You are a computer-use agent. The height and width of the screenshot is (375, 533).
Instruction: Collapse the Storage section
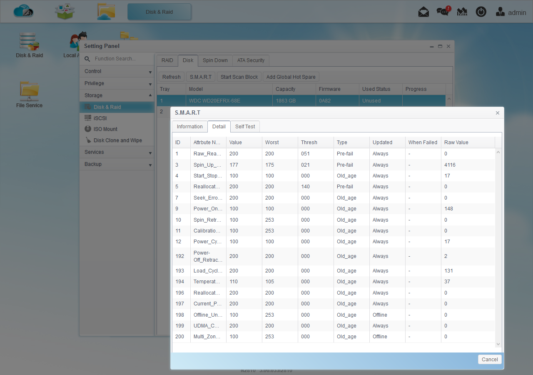pyautogui.click(x=117, y=95)
